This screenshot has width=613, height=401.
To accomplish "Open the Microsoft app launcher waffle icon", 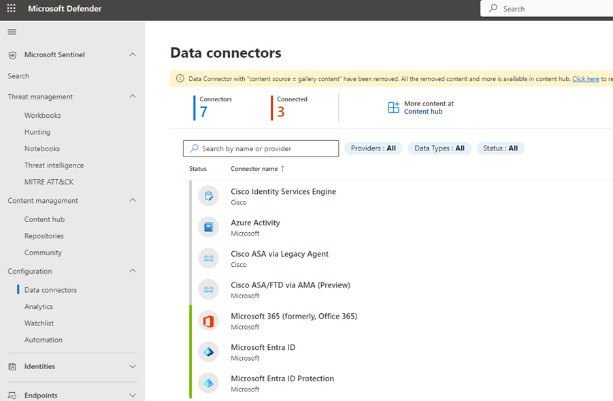I will tap(10, 8).
